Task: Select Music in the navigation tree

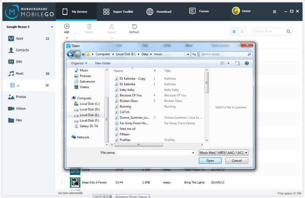Action: point(81,70)
